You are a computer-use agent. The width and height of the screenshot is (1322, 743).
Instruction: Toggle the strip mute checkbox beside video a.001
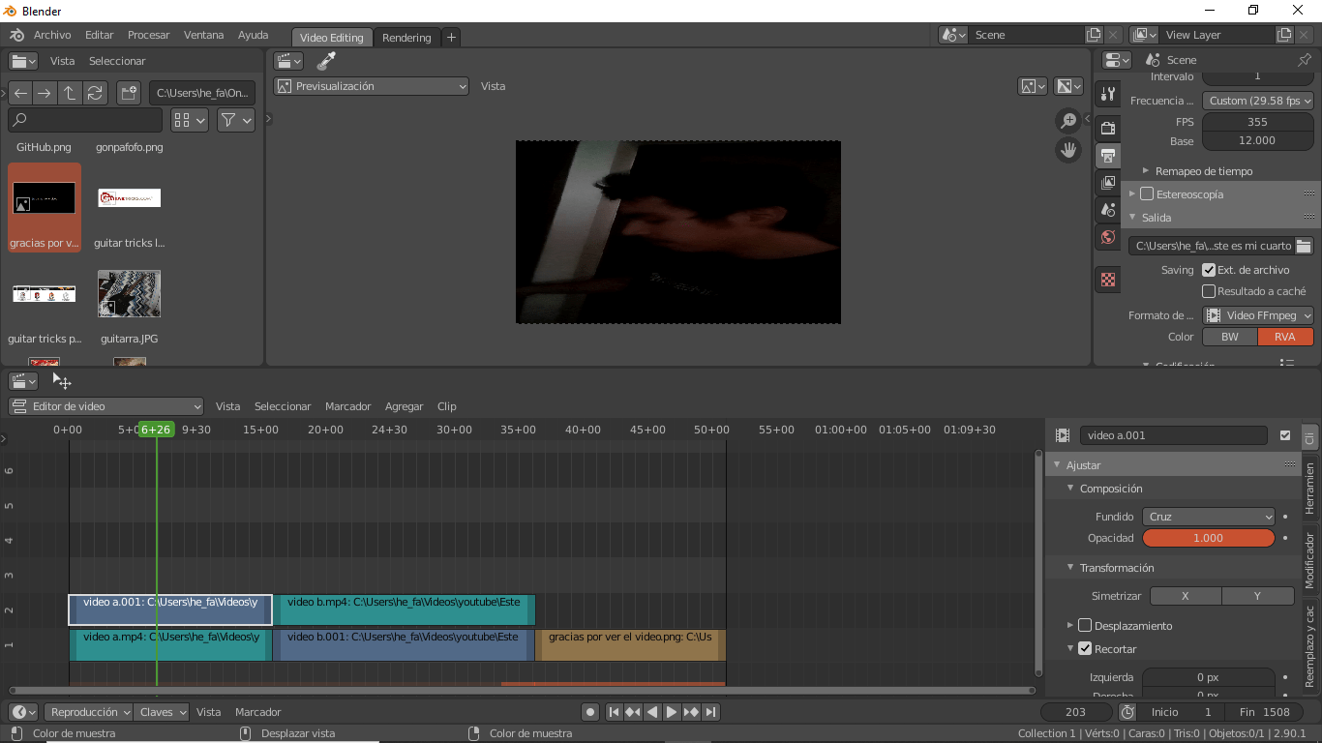pos(1285,435)
